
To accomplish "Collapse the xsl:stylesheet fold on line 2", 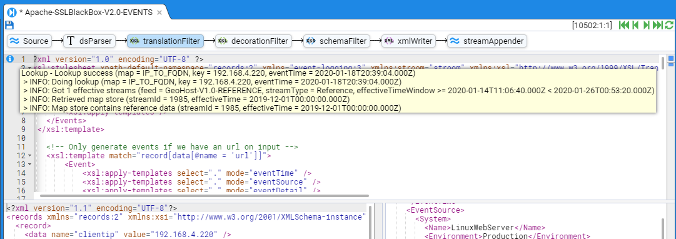I will [29, 68].
